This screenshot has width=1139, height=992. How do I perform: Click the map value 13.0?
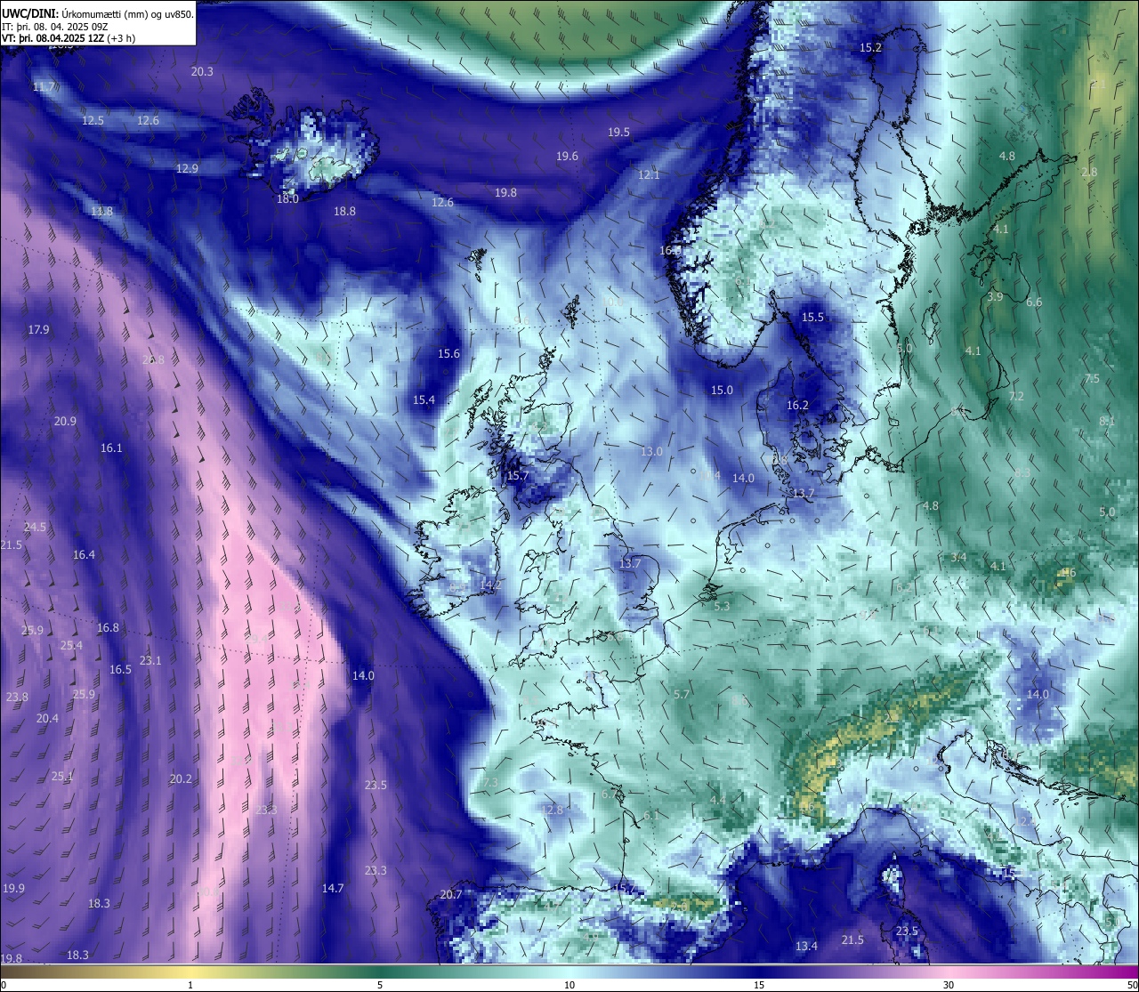coord(651,451)
